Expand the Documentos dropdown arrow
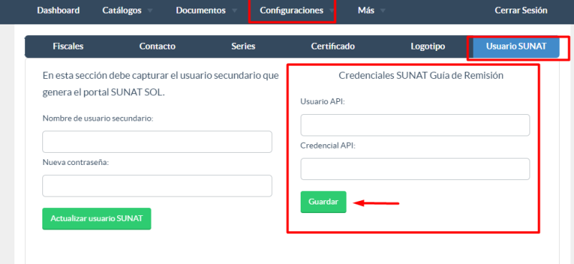Viewport: 574px width, 264px height. (235, 11)
